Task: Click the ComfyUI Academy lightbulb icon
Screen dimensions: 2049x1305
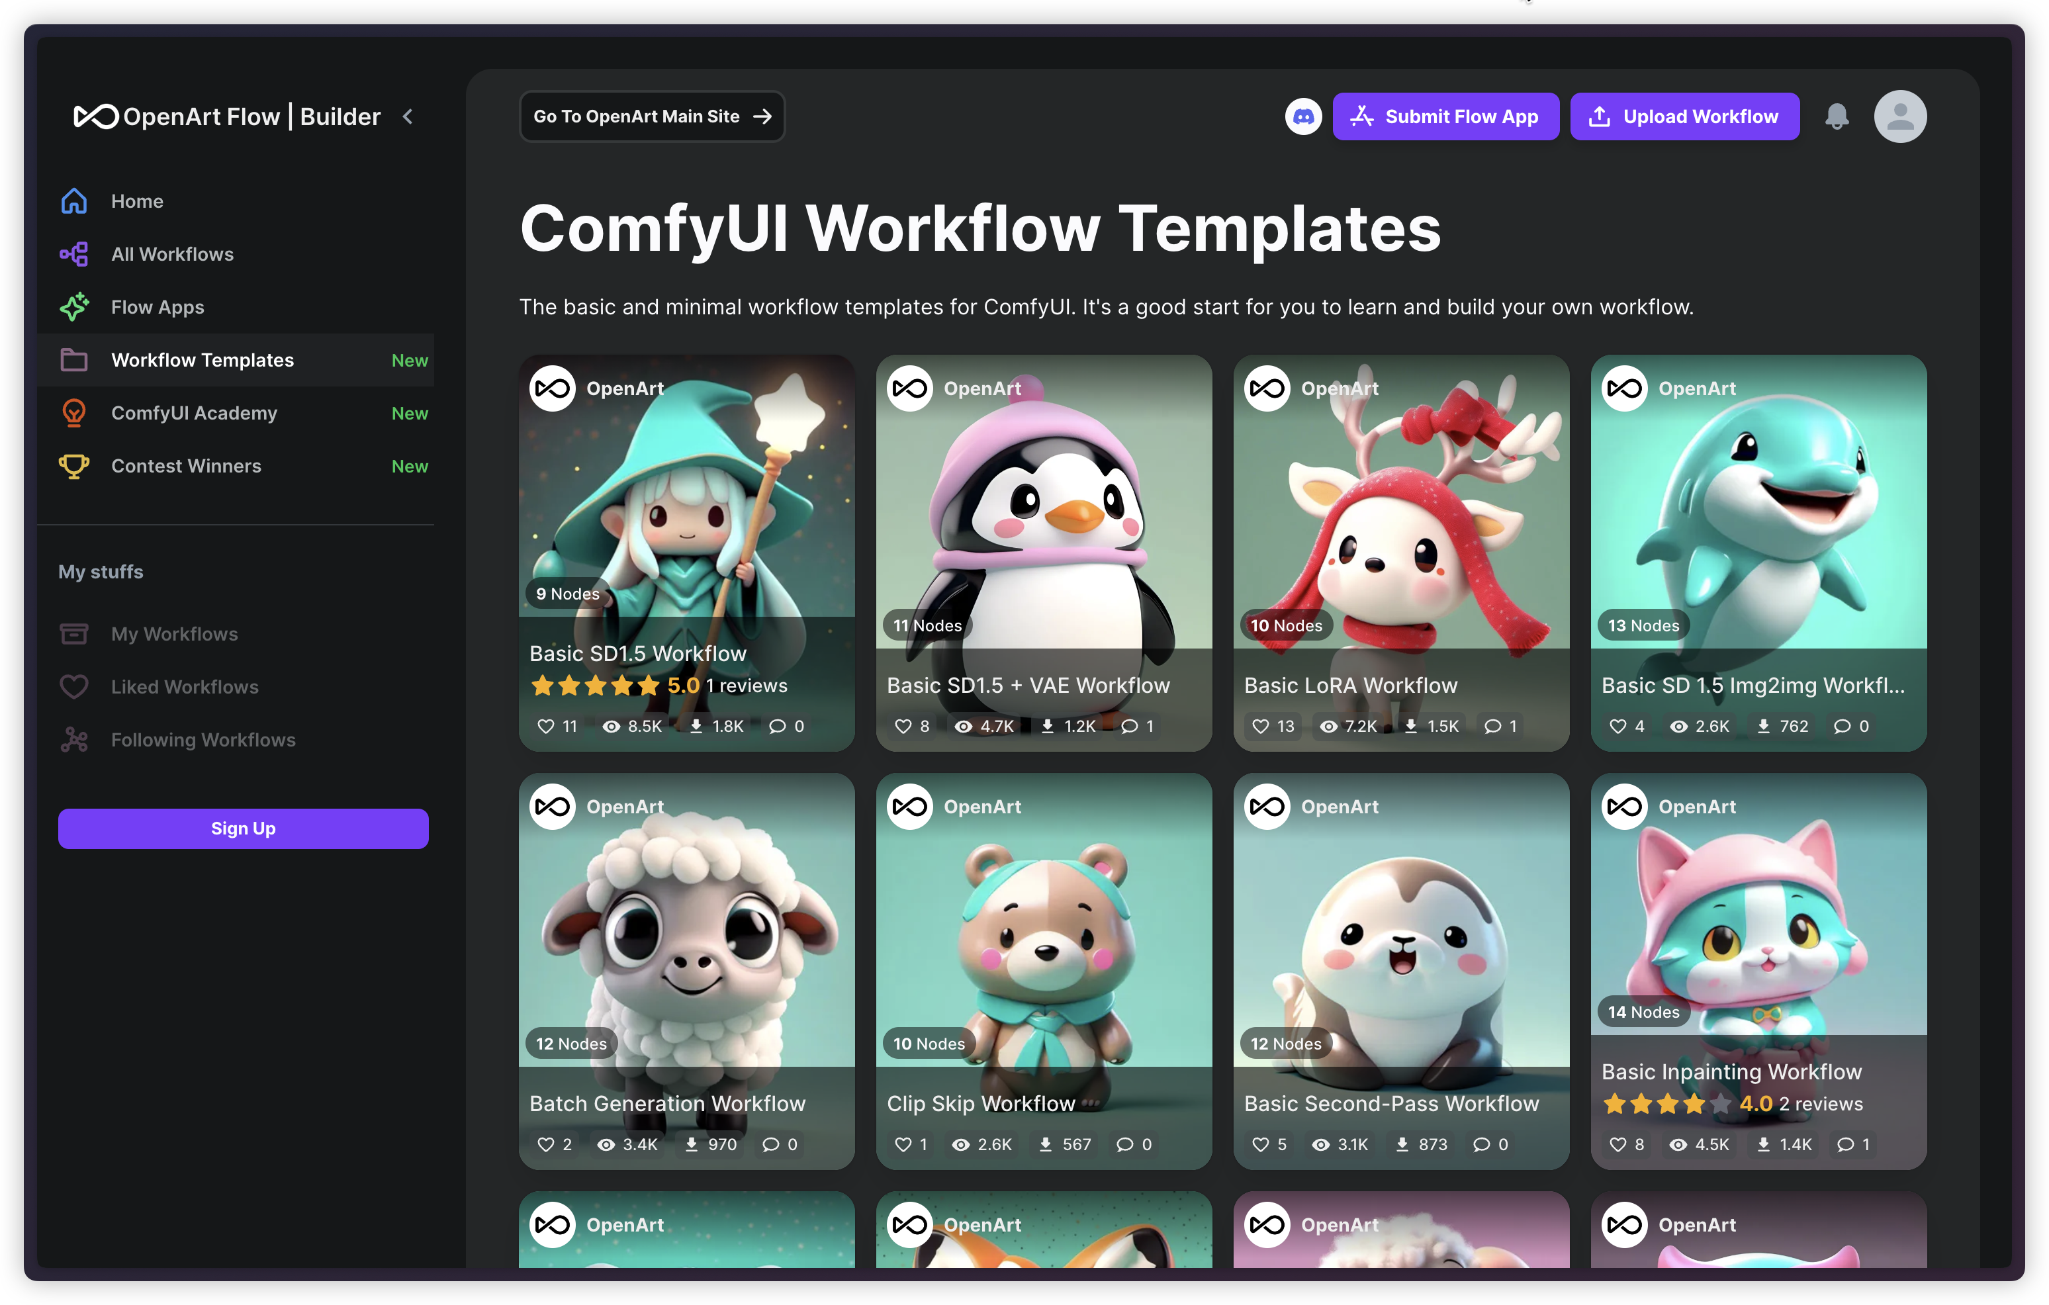Action: [74, 412]
